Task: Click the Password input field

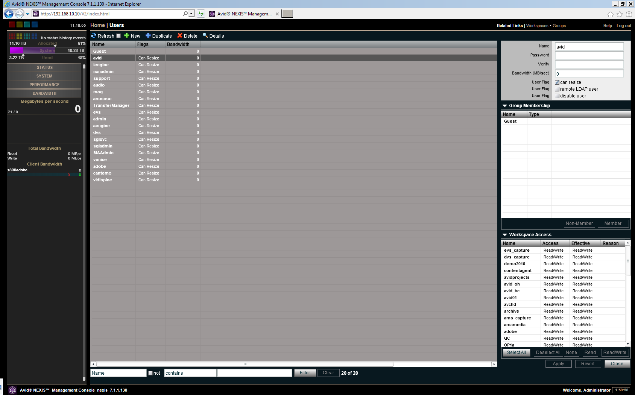Action: click(589, 56)
